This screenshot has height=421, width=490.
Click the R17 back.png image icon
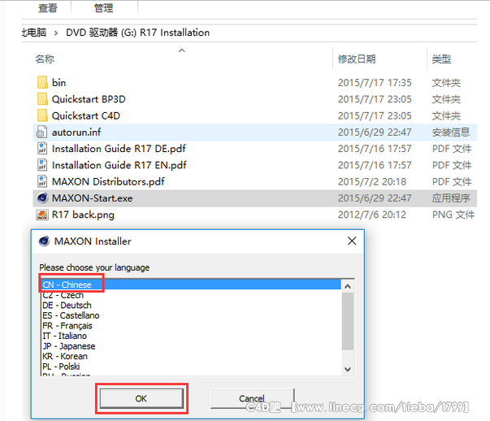click(x=42, y=215)
